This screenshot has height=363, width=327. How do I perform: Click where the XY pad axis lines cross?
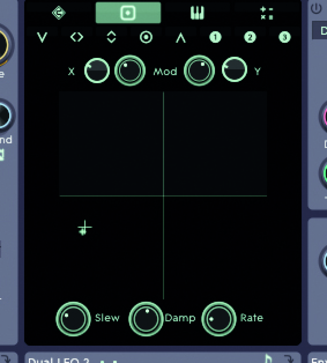click(x=163, y=196)
